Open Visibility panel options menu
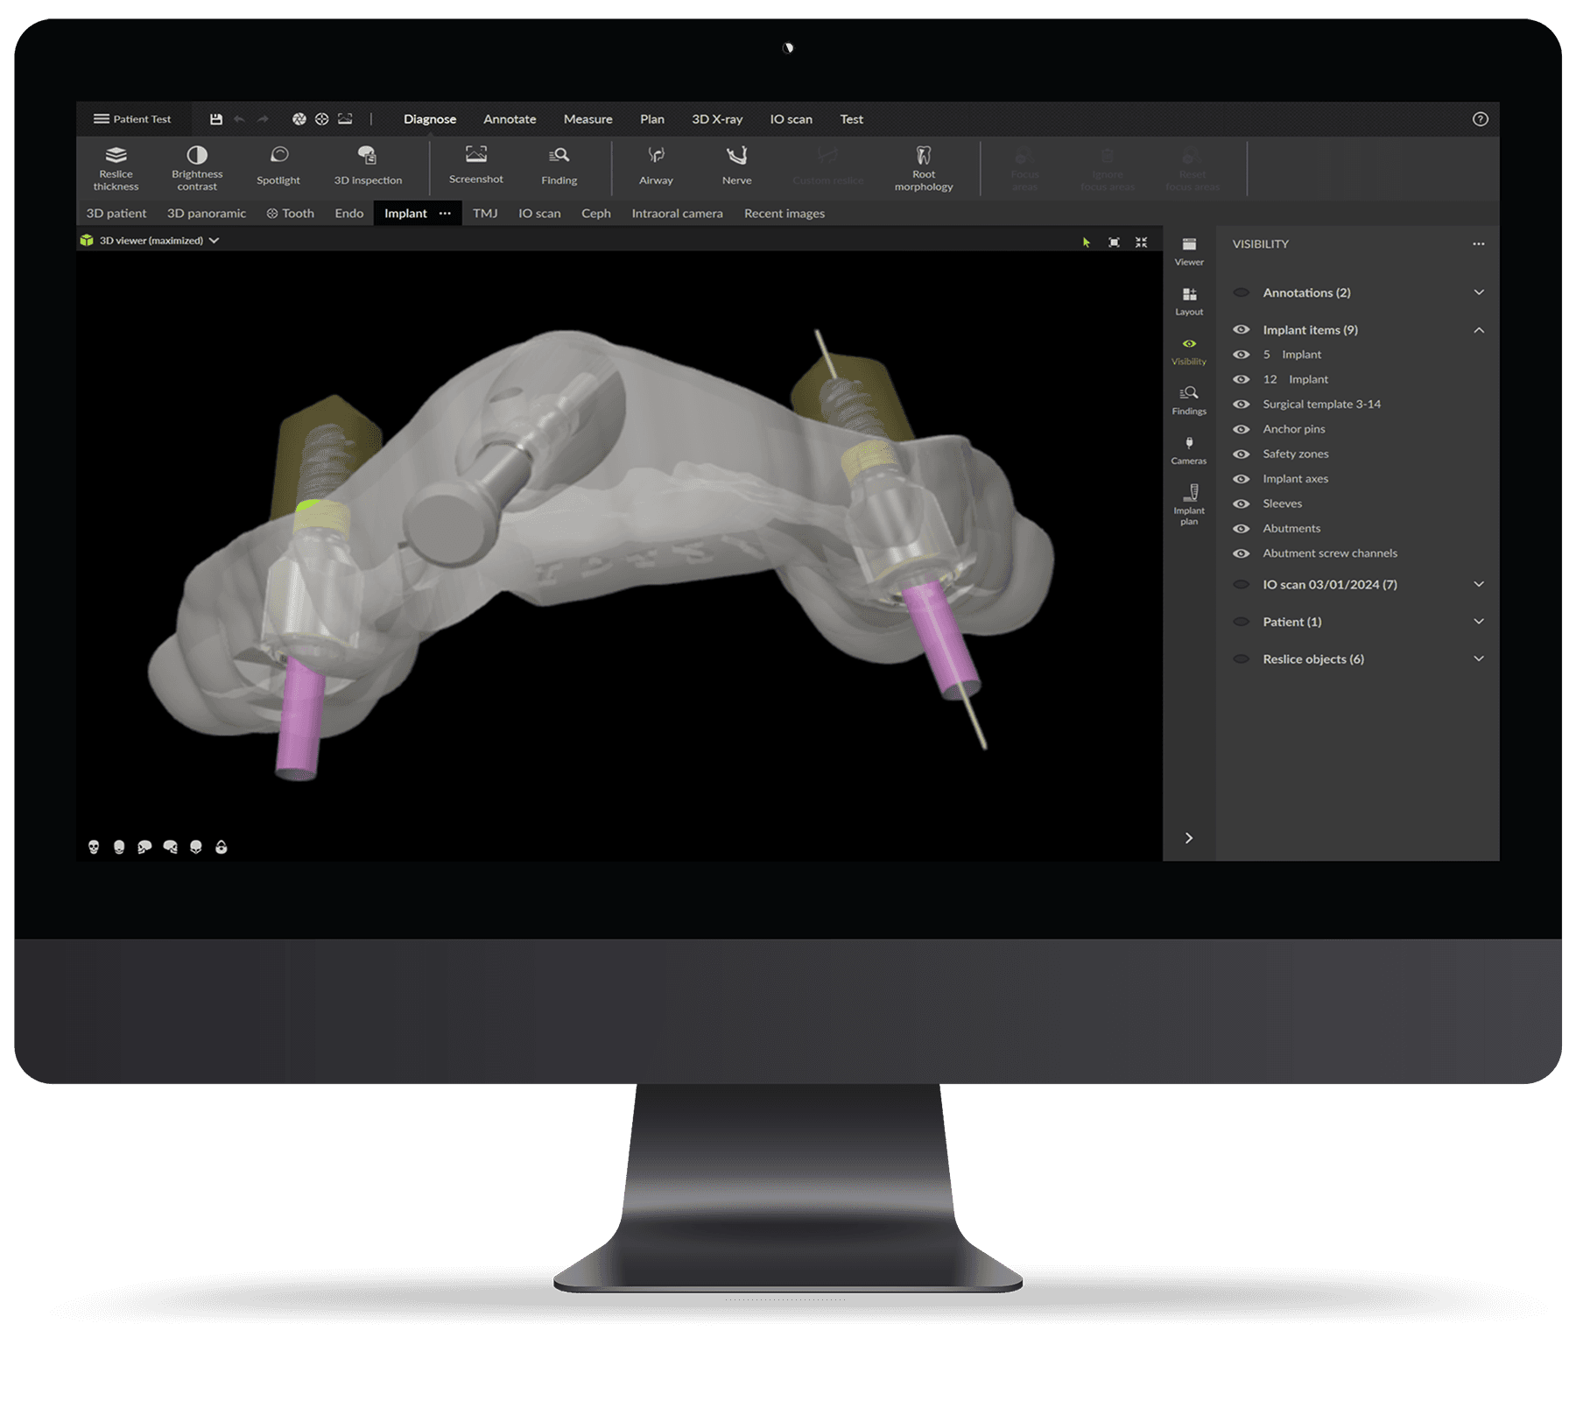Screen dimensions: 1576x1401 pos(1479,244)
